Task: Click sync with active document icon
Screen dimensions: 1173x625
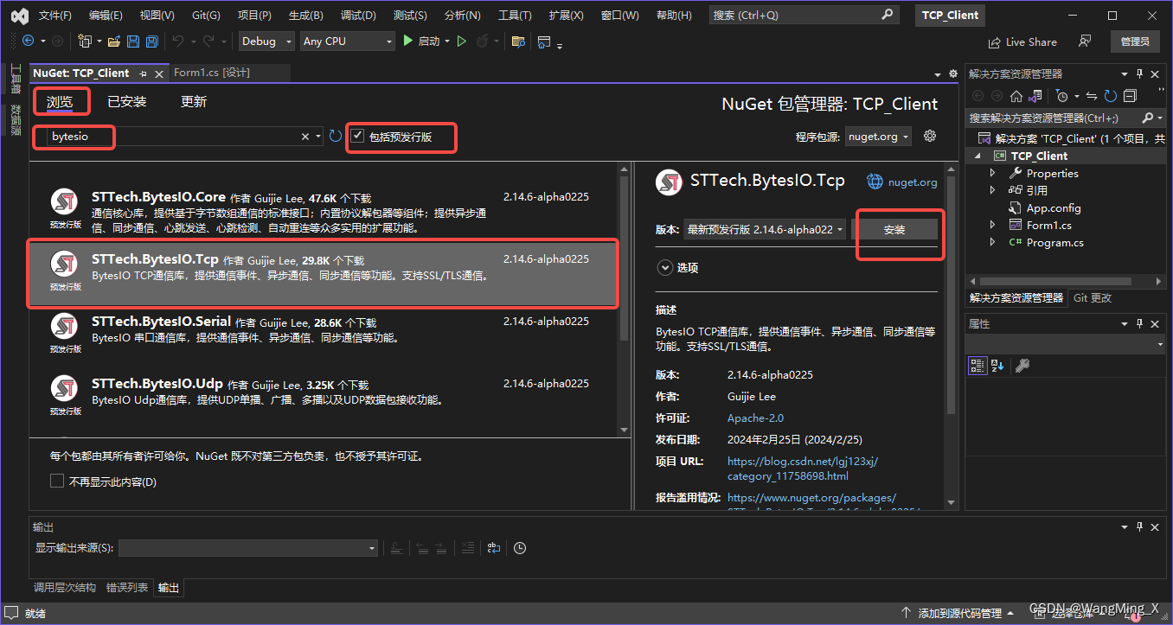Action: click(x=1092, y=96)
